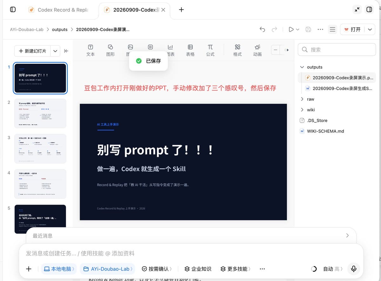Insert a 表格 table
381x281 pixels.
190,50
